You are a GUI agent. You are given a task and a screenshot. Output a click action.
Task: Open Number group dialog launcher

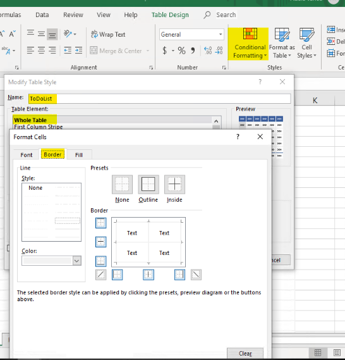[224, 68]
